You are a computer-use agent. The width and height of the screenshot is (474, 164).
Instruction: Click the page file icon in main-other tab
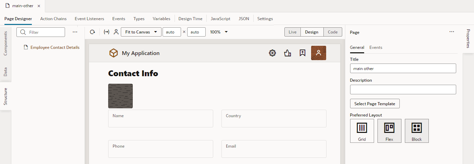point(8,6)
